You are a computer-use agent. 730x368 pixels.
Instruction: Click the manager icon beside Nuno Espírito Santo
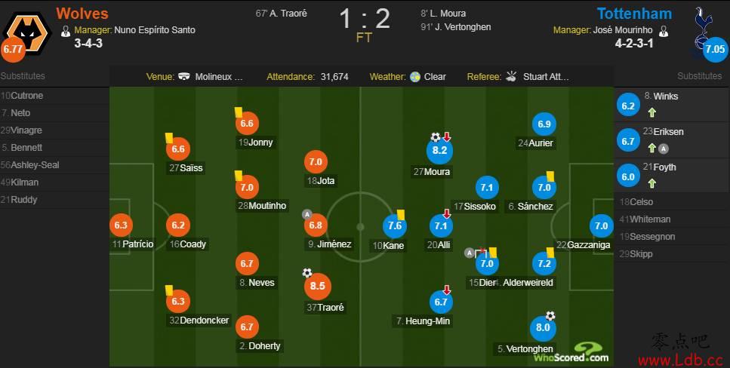pyautogui.click(x=66, y=31)
